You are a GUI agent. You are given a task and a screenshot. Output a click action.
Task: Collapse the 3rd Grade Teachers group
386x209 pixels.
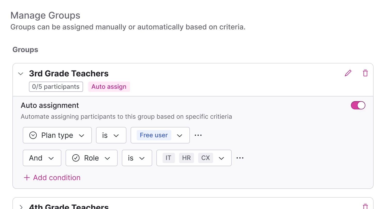click(21, 74)
